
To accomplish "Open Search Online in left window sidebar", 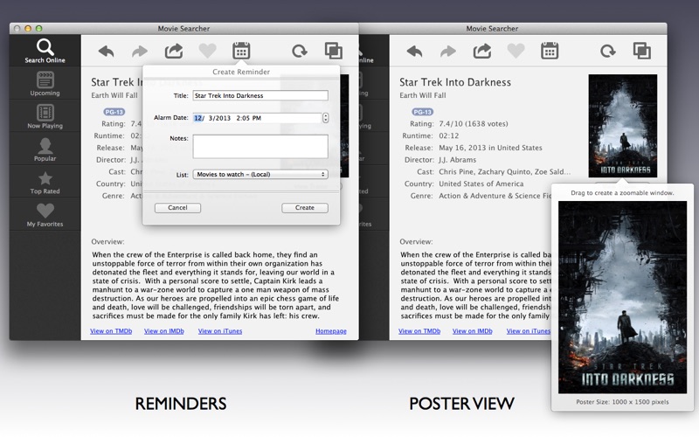I will (45, 51).
